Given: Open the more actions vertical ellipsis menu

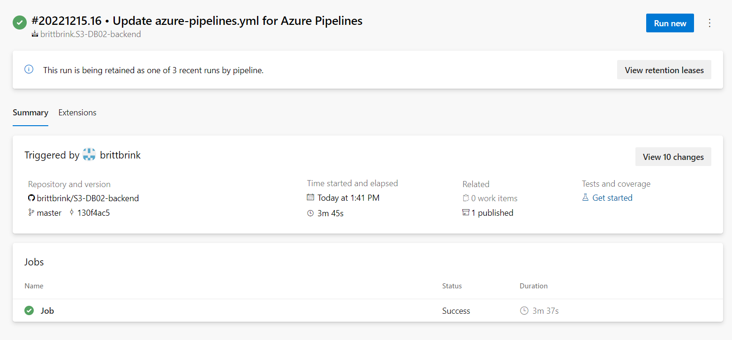Looking at the screenshot, I should point(709,23).
